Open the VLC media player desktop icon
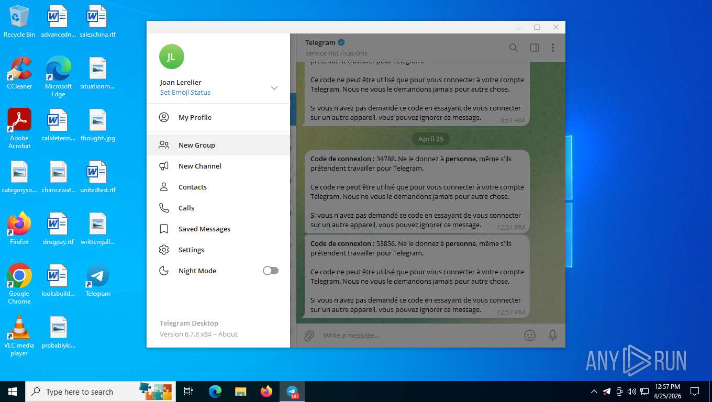This screenshot has width=712, height=402. [x=19, y=336]
